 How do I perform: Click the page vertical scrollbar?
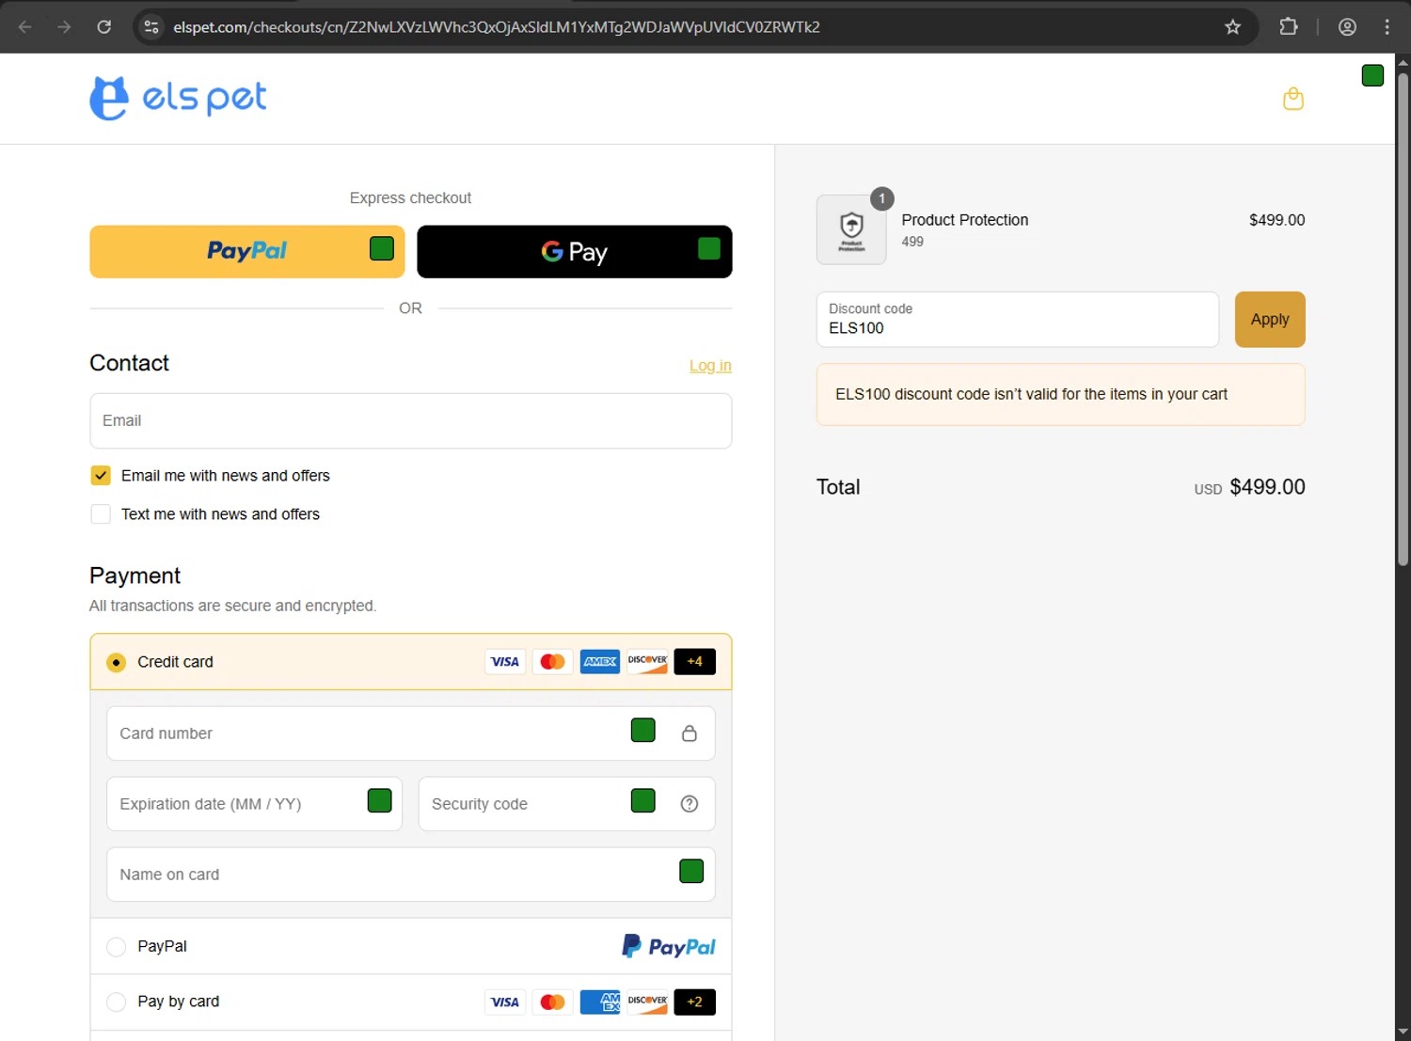(1403, 320)
